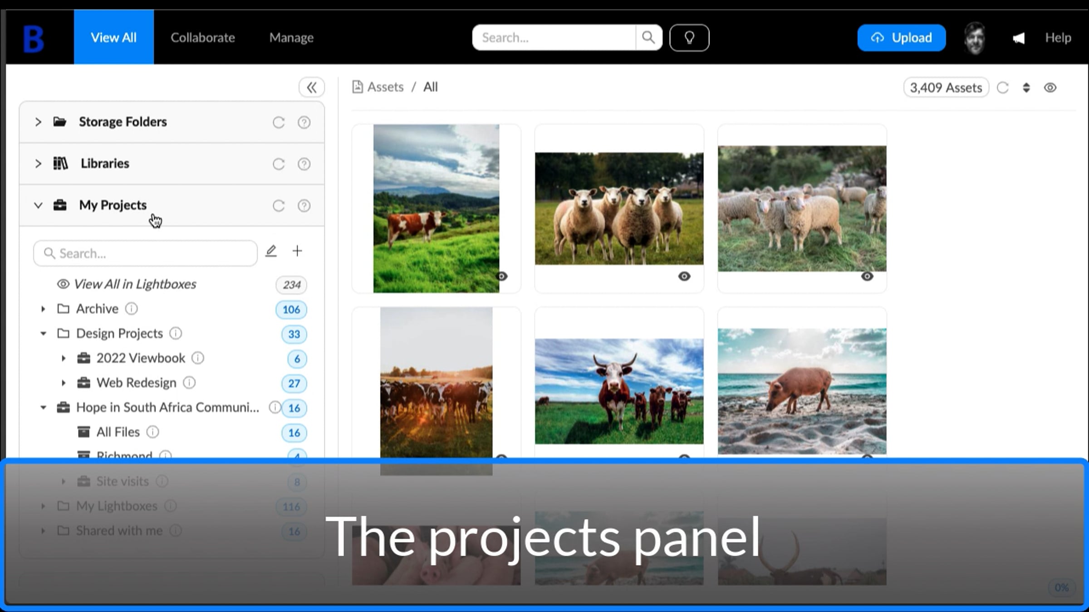Show info for All Files lightbox
This screenshot has width=1089, height=612.
click(153, 432)
